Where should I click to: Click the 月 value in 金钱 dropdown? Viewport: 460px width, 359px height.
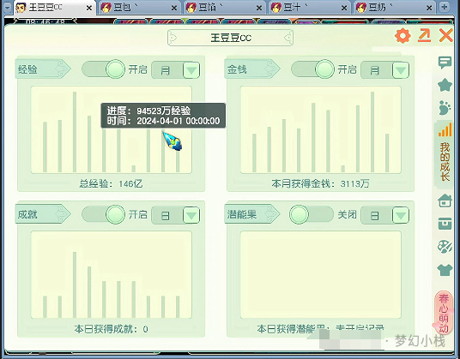tap(375, 70)
